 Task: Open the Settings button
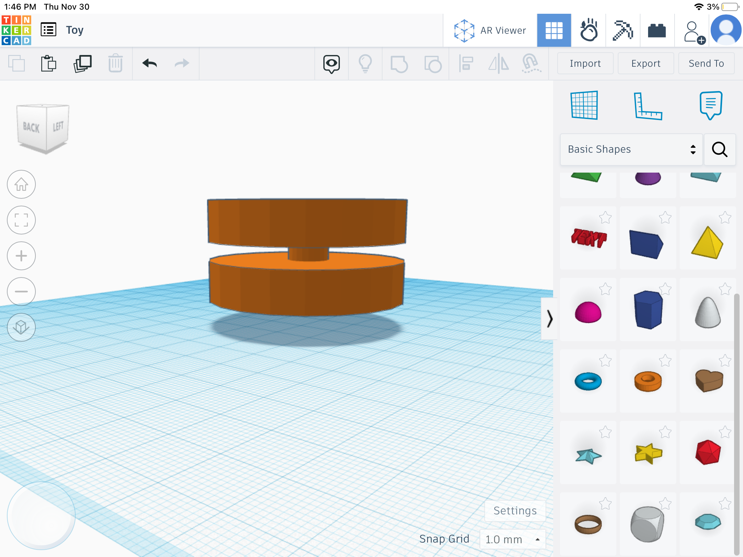click(x=515, y=511)
